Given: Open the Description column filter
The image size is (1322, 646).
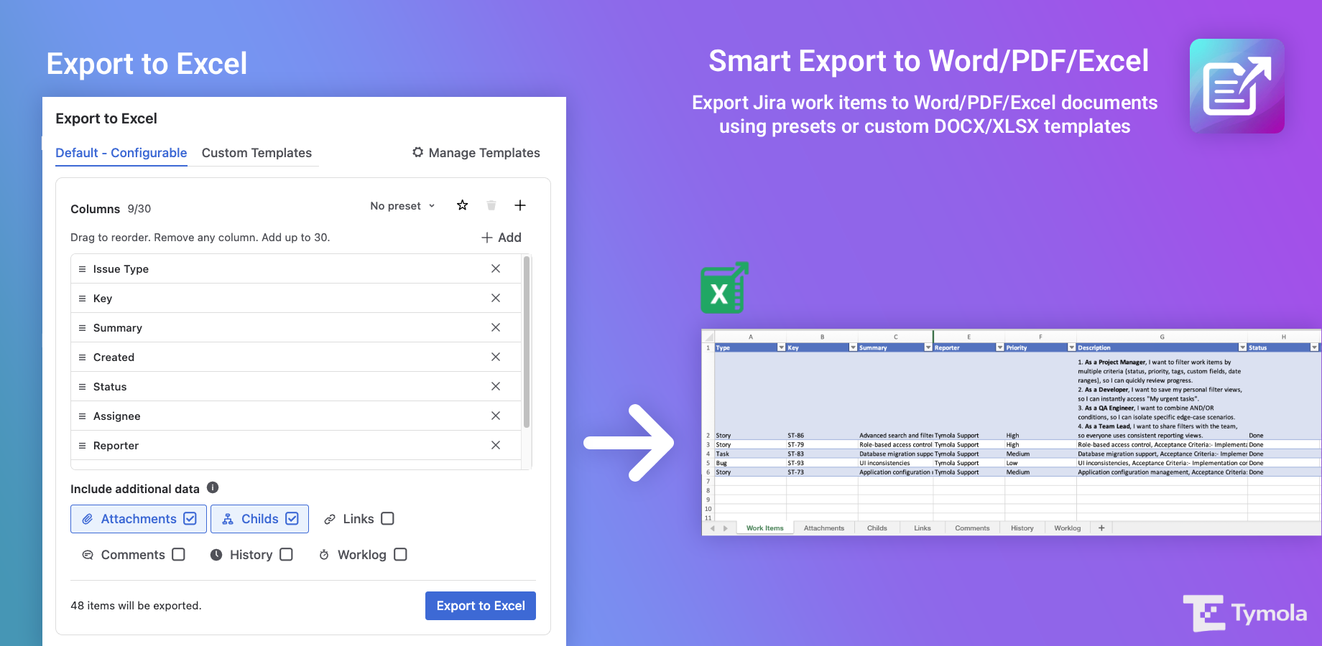Looking at the screenshot, I should (1242, 347).
